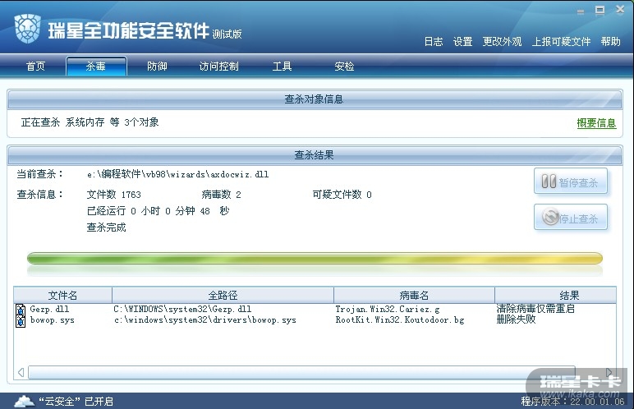Minimize the Rising security window
This screenshot has width=634, height=409.
click(x=581, y=11)
